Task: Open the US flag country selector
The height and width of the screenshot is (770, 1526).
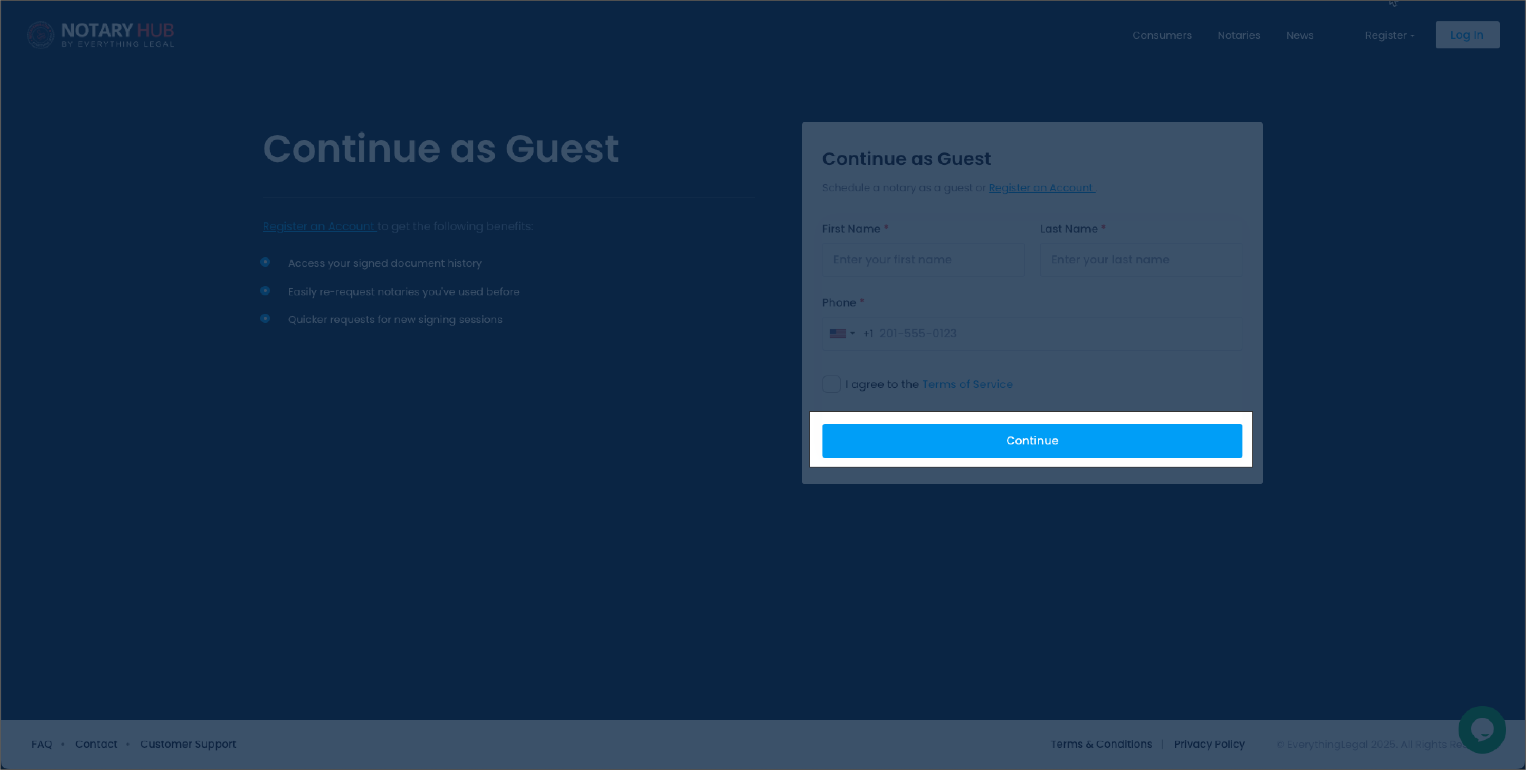Action: point(842,334)
